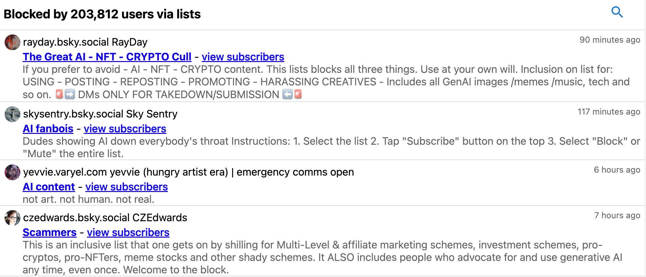View subscribers of AI fanbois list
The width and height of the screenshot is (646, 277).
click(x=125, y=129)
